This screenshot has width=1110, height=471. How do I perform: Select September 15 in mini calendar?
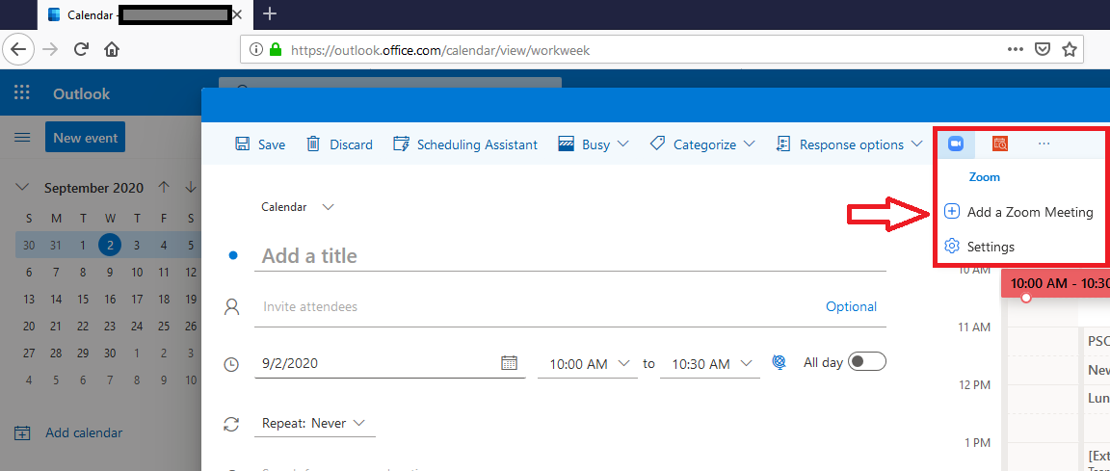point(83,300)
